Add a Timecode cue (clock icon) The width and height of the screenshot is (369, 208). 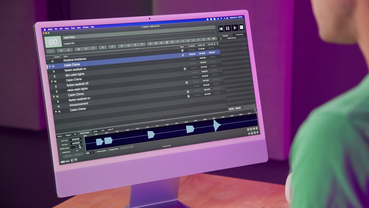[142, 44]
